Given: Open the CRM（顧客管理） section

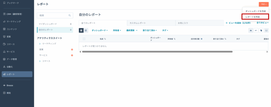Looking at the screenshot, I should click(15, 14).
